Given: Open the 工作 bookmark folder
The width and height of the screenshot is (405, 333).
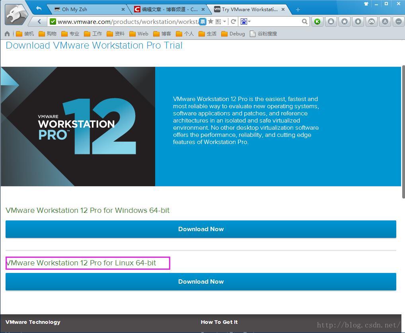Looking at the screenshot, I should tap(93, 33).
